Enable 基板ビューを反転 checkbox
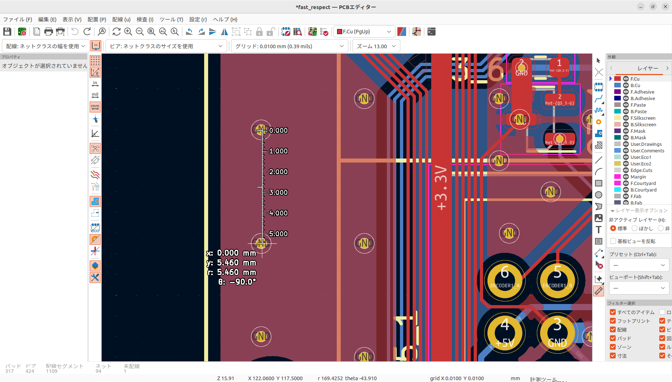Image resolution: width=672 pixels, height=382 pixels. (613, 241)
